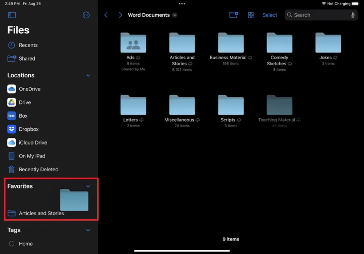The height and width of the screenshot is (254, 364).
Task: Collapse the Locations section
Action: [88, 76]
